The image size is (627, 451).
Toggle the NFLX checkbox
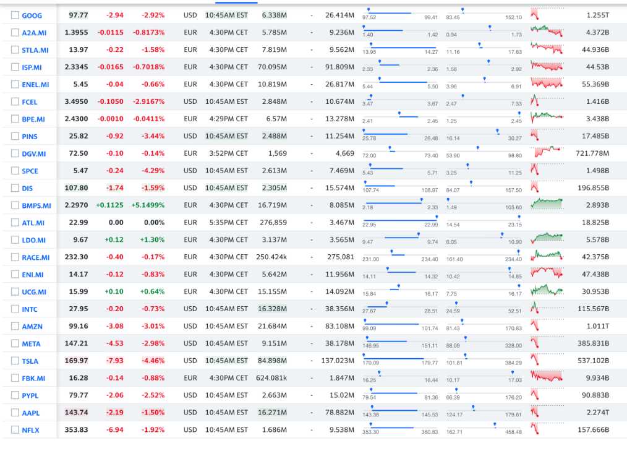click(15, 430)
